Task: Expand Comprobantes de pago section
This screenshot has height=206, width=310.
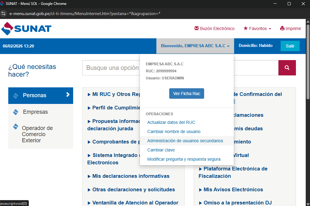Action: coord(114,142)
